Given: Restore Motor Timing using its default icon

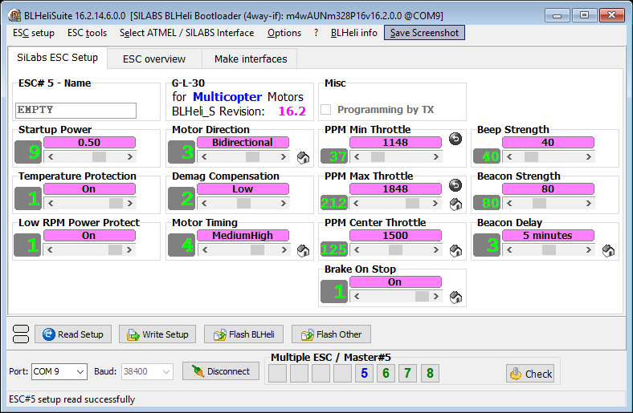Looking at the screenshot, I should pyautogui.click(x=303, y=251).
